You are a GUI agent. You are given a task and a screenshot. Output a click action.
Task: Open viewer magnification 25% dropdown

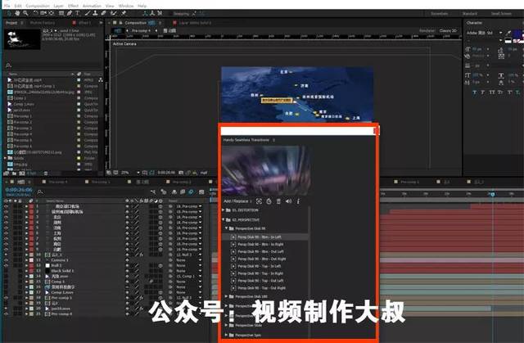[129, 173]
